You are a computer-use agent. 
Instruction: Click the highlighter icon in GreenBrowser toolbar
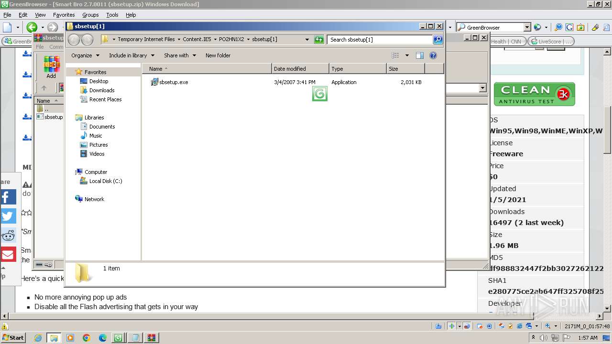click(595, 27)
